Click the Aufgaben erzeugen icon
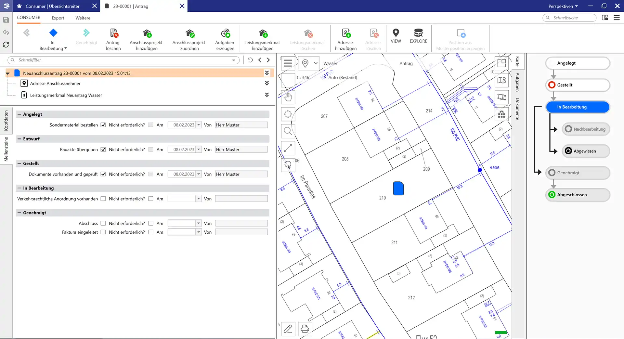This screenshot has height=339, width=624. click(225, 33)
